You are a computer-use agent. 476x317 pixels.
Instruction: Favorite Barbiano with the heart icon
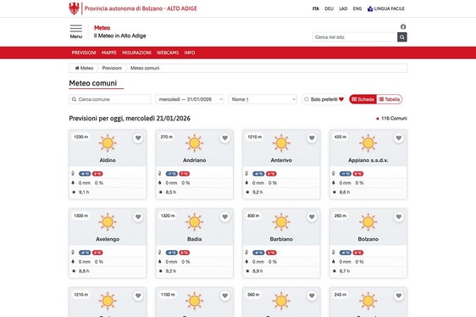point(312,217)
